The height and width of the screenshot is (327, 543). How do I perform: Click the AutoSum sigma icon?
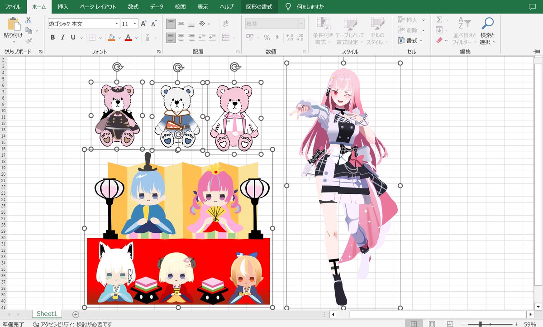(439, 20)
